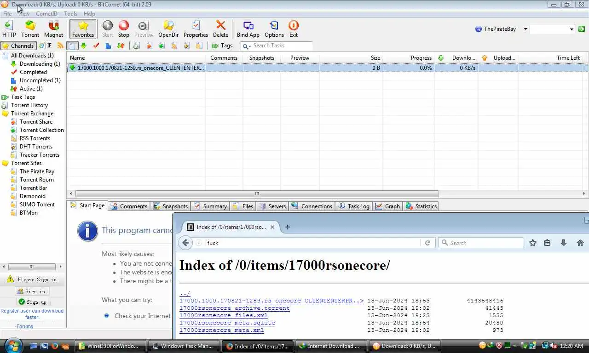Click the task list horizontal scrollbar

(257, 194)
